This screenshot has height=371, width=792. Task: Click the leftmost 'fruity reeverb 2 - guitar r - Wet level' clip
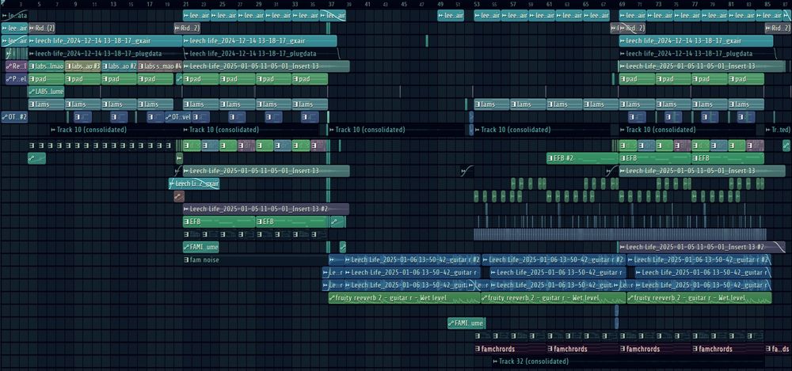tap(404, 297)
